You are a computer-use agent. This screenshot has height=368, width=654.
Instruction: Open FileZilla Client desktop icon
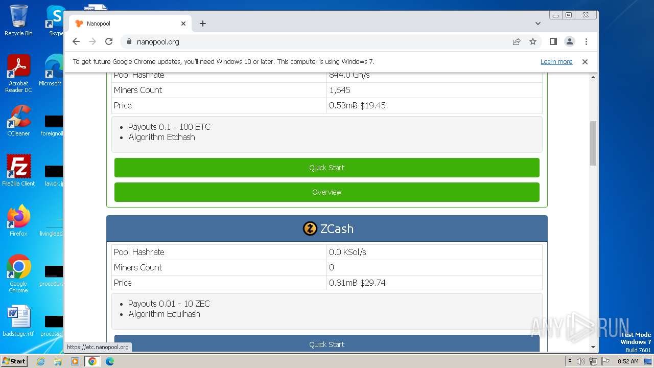click(x=18, y=171)
